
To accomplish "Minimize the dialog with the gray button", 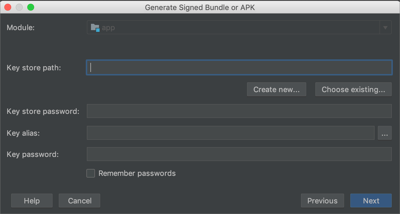I will [x=19, y=7].
